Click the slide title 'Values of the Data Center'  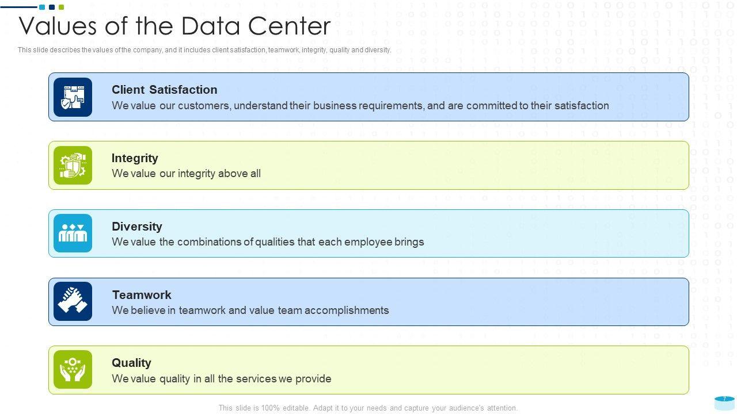174,26
